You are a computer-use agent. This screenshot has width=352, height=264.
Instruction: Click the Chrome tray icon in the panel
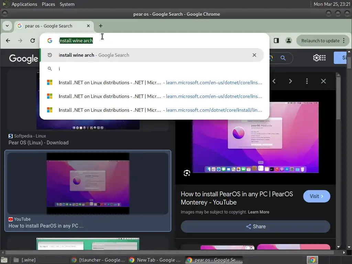coord(312,260)
